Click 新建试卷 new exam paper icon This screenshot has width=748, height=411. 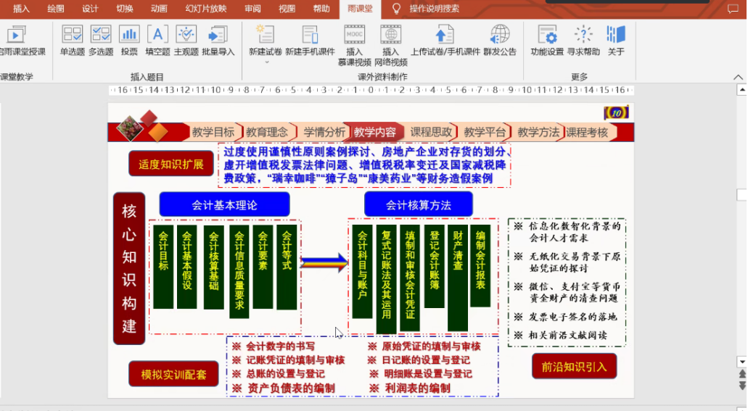coord(266,36)
